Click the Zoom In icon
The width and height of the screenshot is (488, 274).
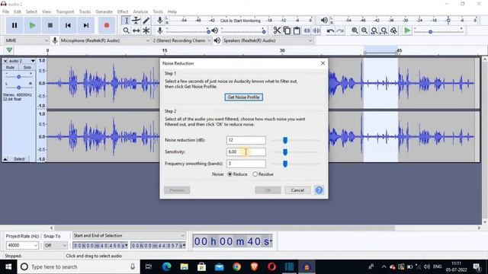355,30
